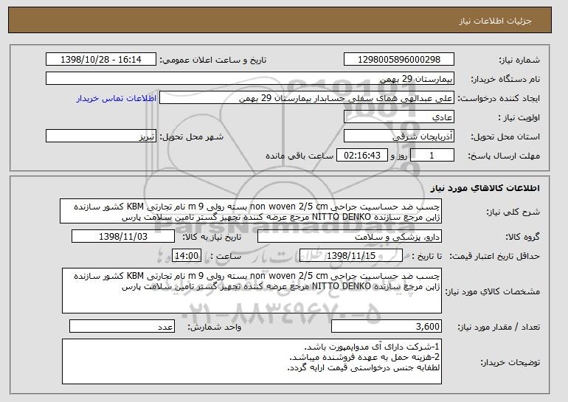
Task: Click the مشخصات کالای مورد نیاز text area
Action: point(252,291)
